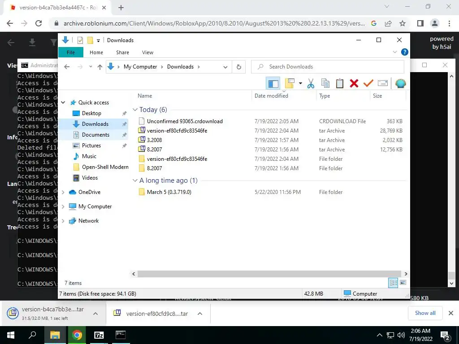
Task: Select the 8.2007 file folder
Action: pos(154,168)
